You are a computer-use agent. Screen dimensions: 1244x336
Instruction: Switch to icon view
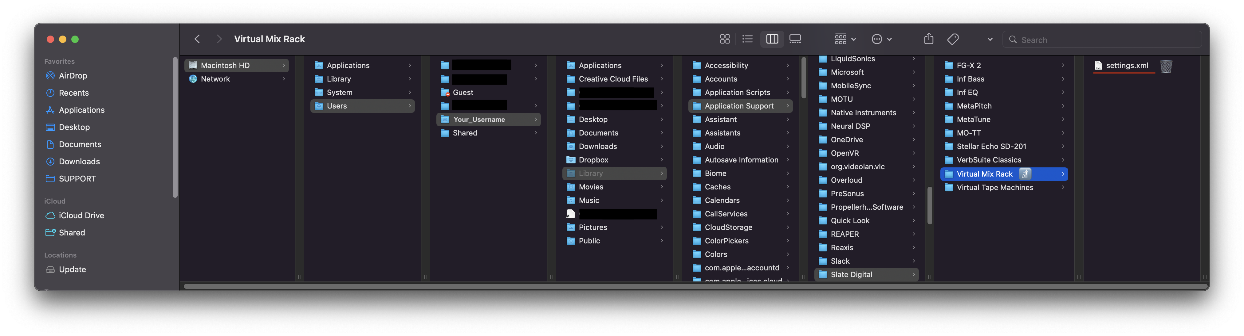click(x=724, y=39)
